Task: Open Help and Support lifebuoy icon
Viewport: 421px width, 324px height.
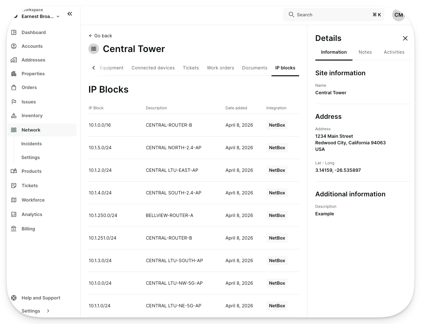Action: point(14,298)
